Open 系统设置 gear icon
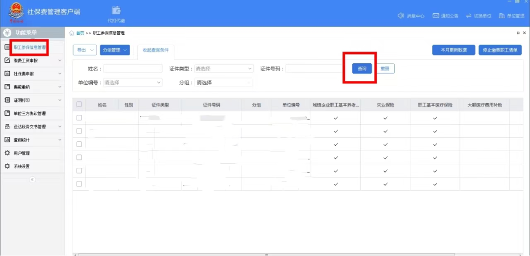 click(7, 166)
